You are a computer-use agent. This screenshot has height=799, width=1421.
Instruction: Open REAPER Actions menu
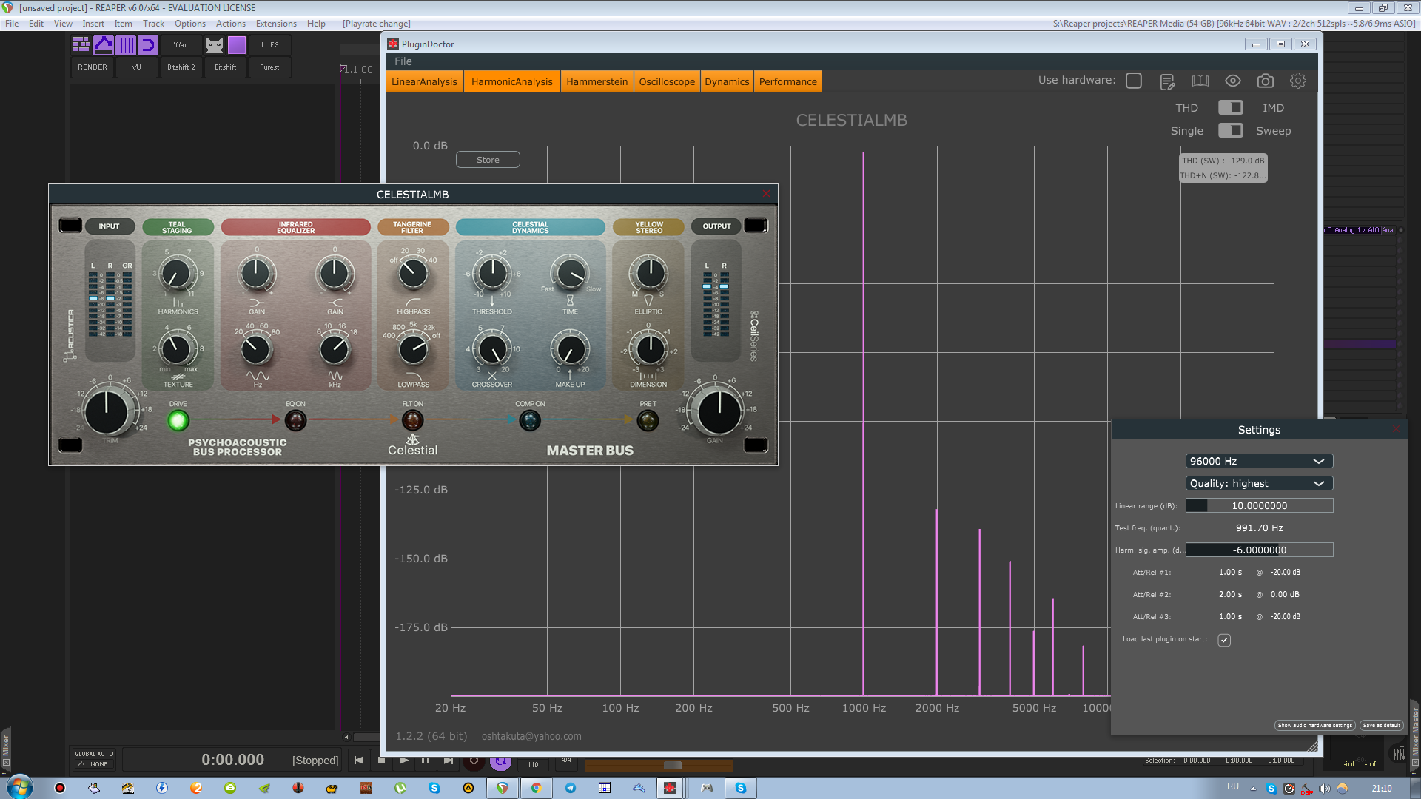[x=230, y=24]
